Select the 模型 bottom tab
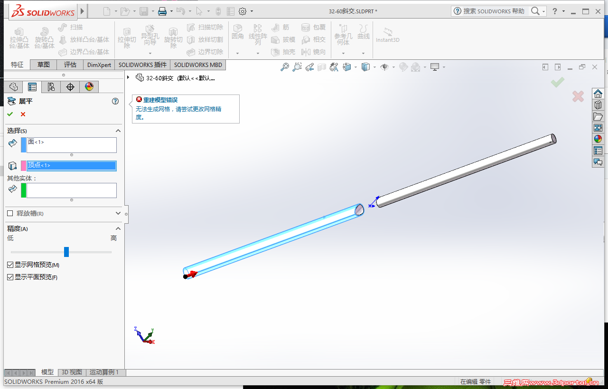The width and height of the screenshot is (608, 389). (47, 372)
